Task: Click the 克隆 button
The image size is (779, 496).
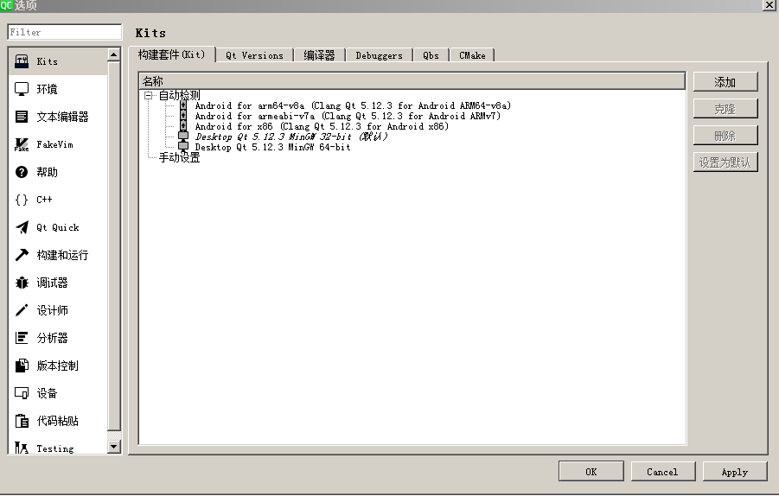Action: [725, 109]
